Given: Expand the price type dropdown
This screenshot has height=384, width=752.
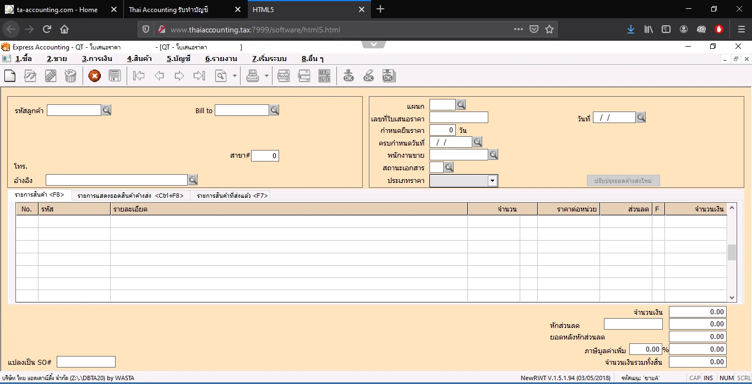Looking at the screenshot, I should [492, 181].
